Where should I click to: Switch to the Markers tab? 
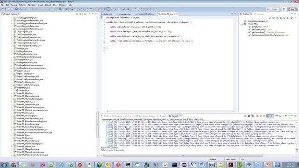coord(107,116)
